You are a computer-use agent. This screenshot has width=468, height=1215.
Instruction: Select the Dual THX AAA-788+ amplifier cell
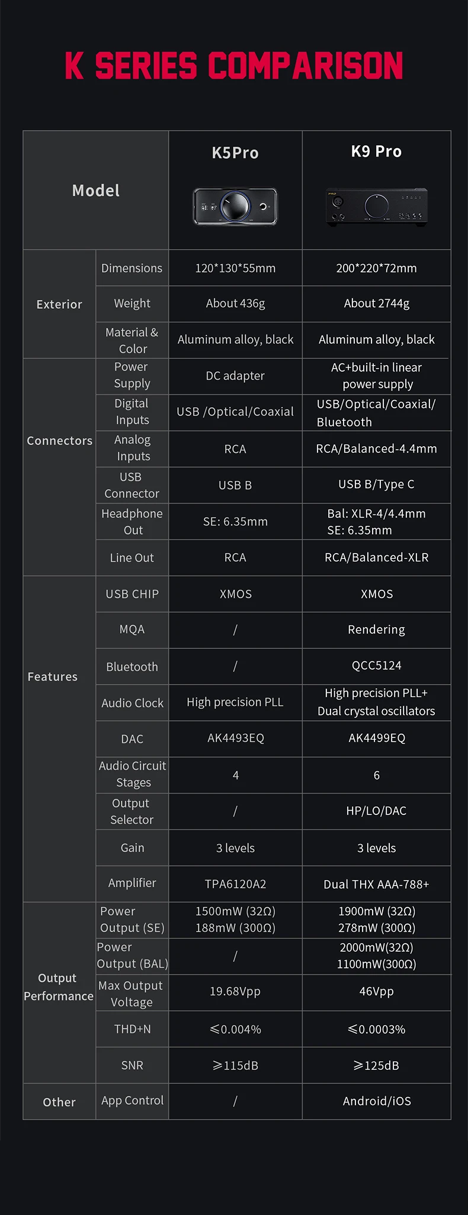point(376,884)
